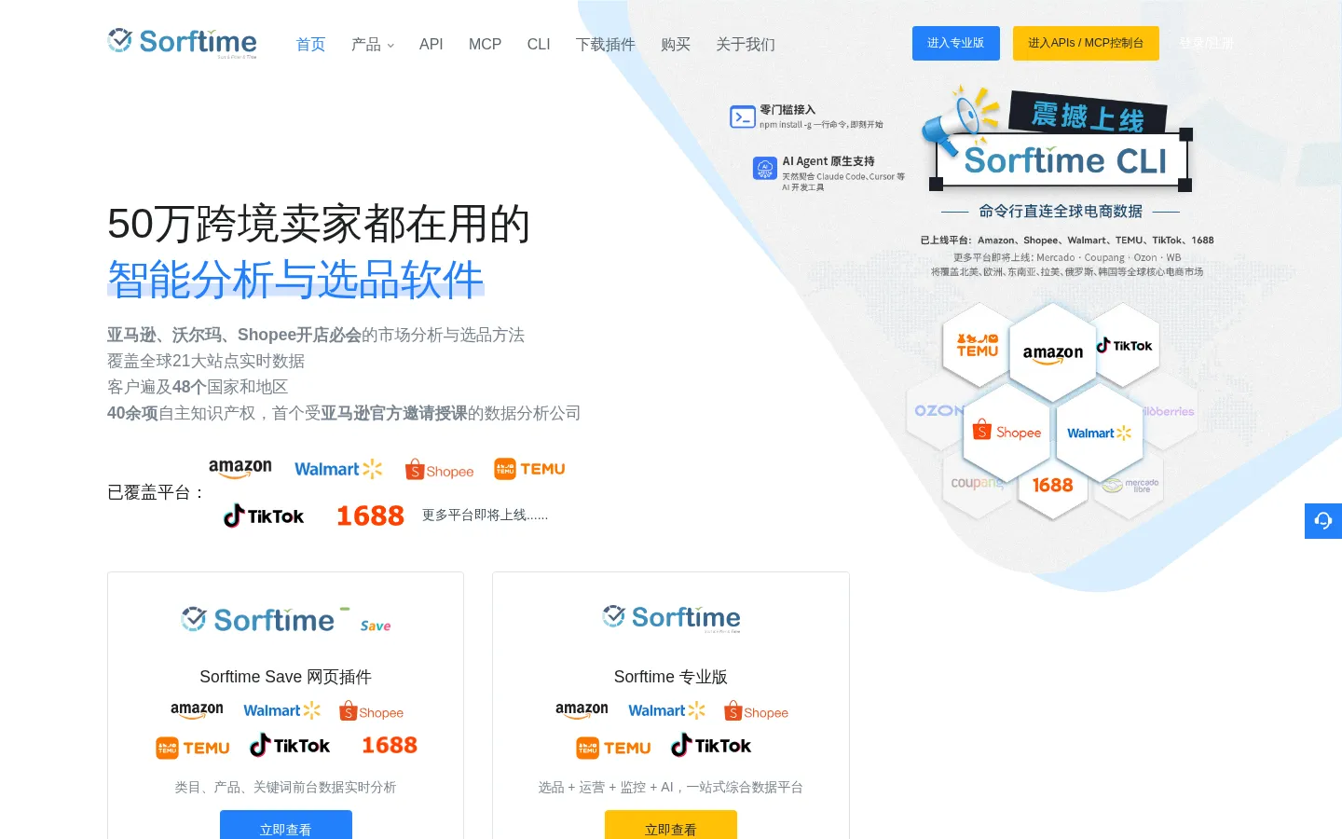The height and width of the screenshot is (839, 1342).
Task: Click the TikTok logo in 已覆盖平台 row
Action: (x=264, y=516)
